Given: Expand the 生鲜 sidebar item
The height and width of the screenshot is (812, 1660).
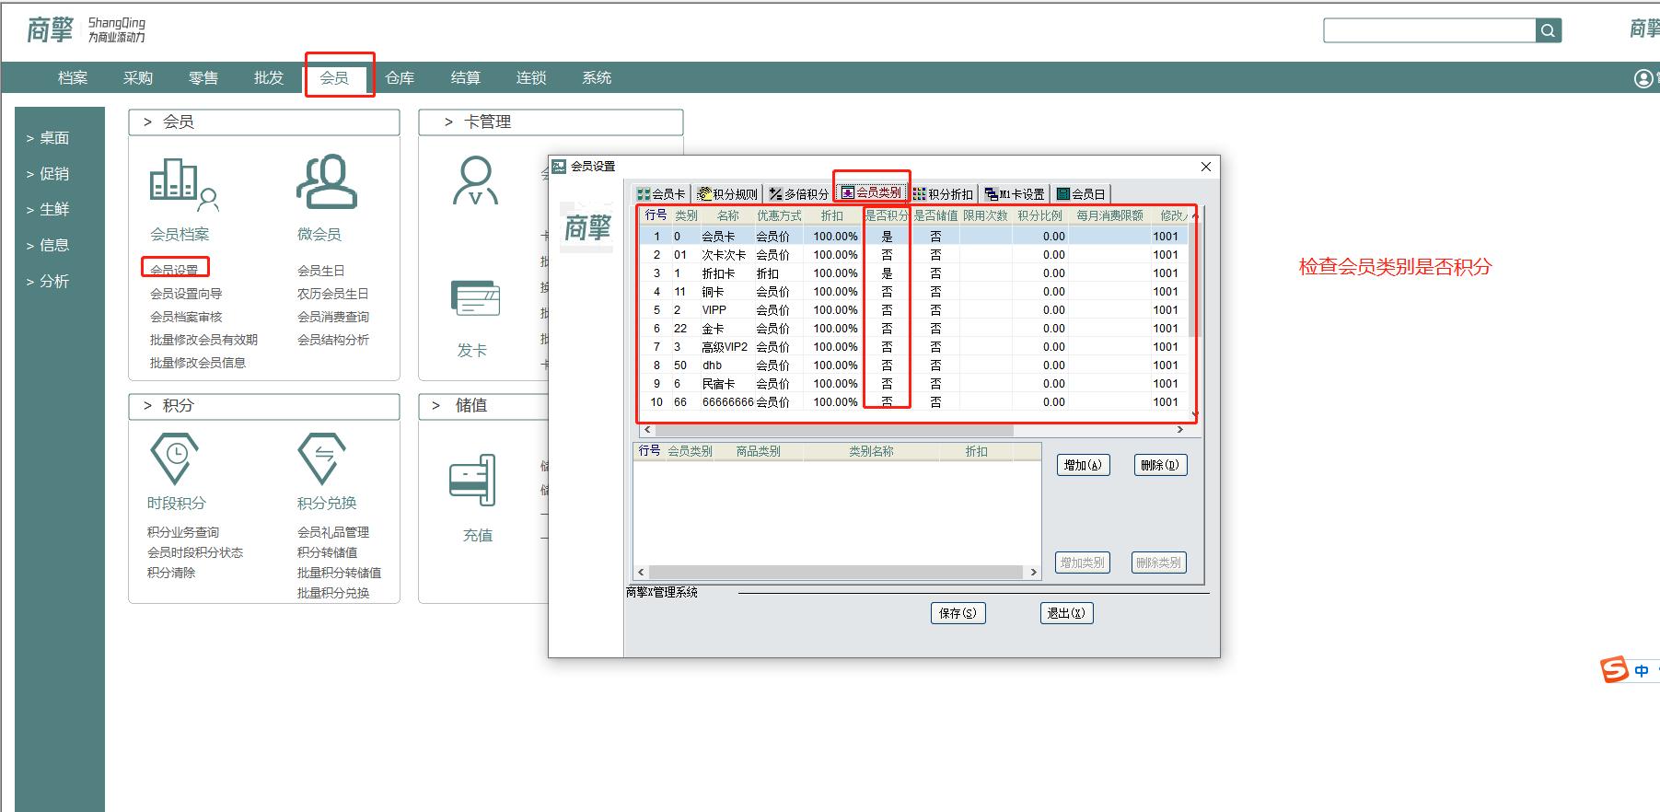Looking at the screenshot, I should tap(48, 210).
